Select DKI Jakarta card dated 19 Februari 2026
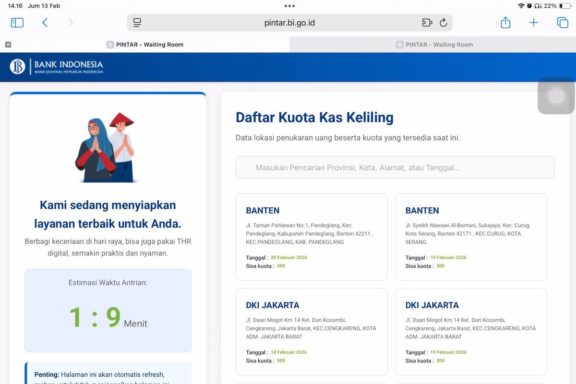This screenshot has height=384, width=576. point(471,332)
